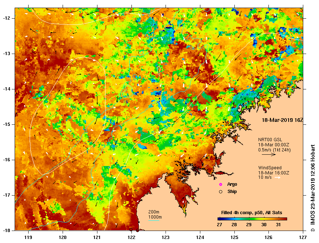This screenshot has height=243, width=319.
Task: Click the "122" longitude axis label
Action: (131, 237)
